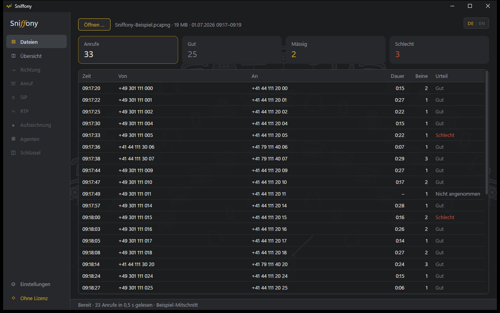Select the call at 09:17:20
This screenshot has width=500, height=313.
(x=281, y=88)
